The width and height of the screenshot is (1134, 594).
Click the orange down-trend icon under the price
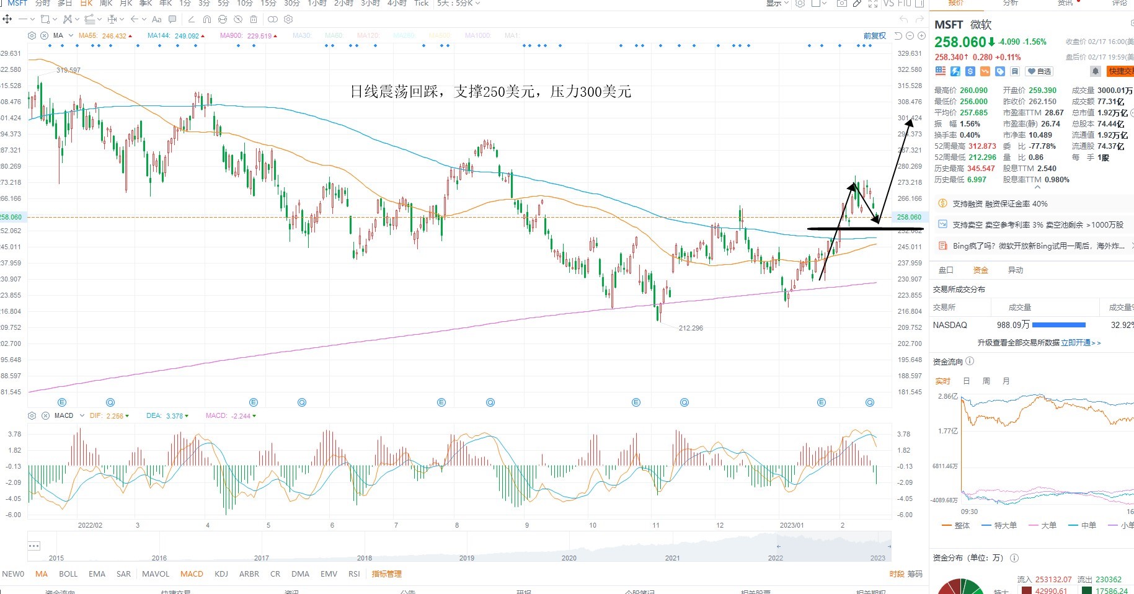[x=985, y=71]
